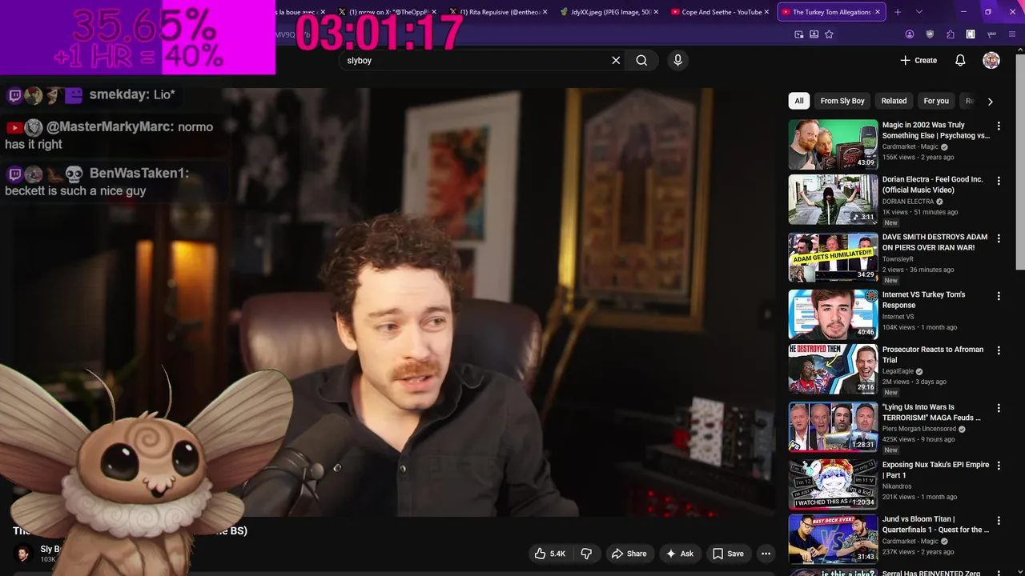Open the Ask AI button

(x=679, y=554)
